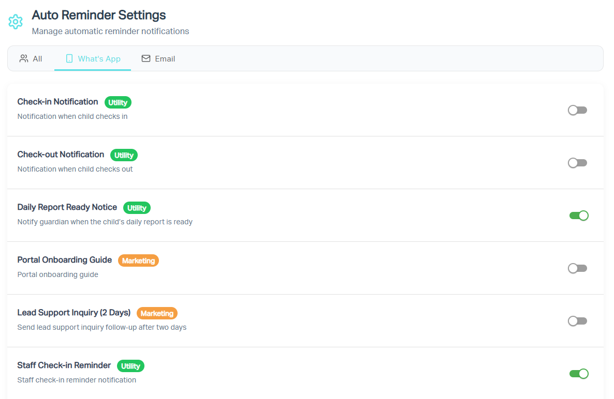Image resolution: width=614 pixels, height=399 pixels.
Task: Disable the Staff Check-in Reminder toggle
Action: (x=578, y=374)
